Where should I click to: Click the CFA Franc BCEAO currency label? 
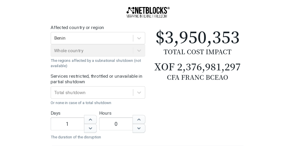tap(197, 78)
